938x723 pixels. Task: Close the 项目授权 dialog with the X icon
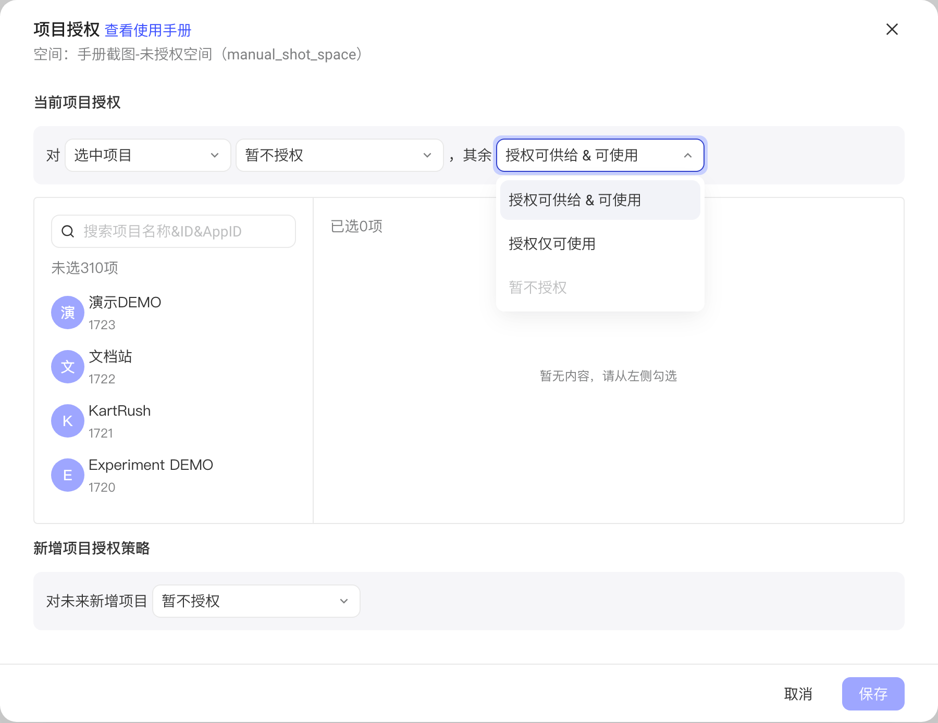[892, 29]
